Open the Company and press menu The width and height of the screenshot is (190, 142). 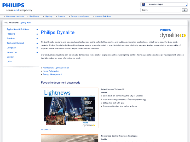pos(80,16)
